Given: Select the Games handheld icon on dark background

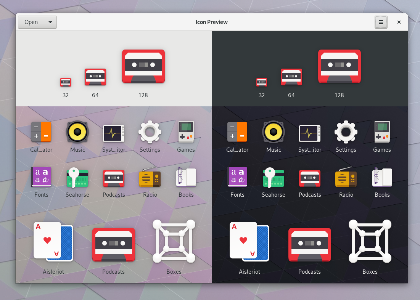Looking at the screenshot, I should [x=382, y=132].
